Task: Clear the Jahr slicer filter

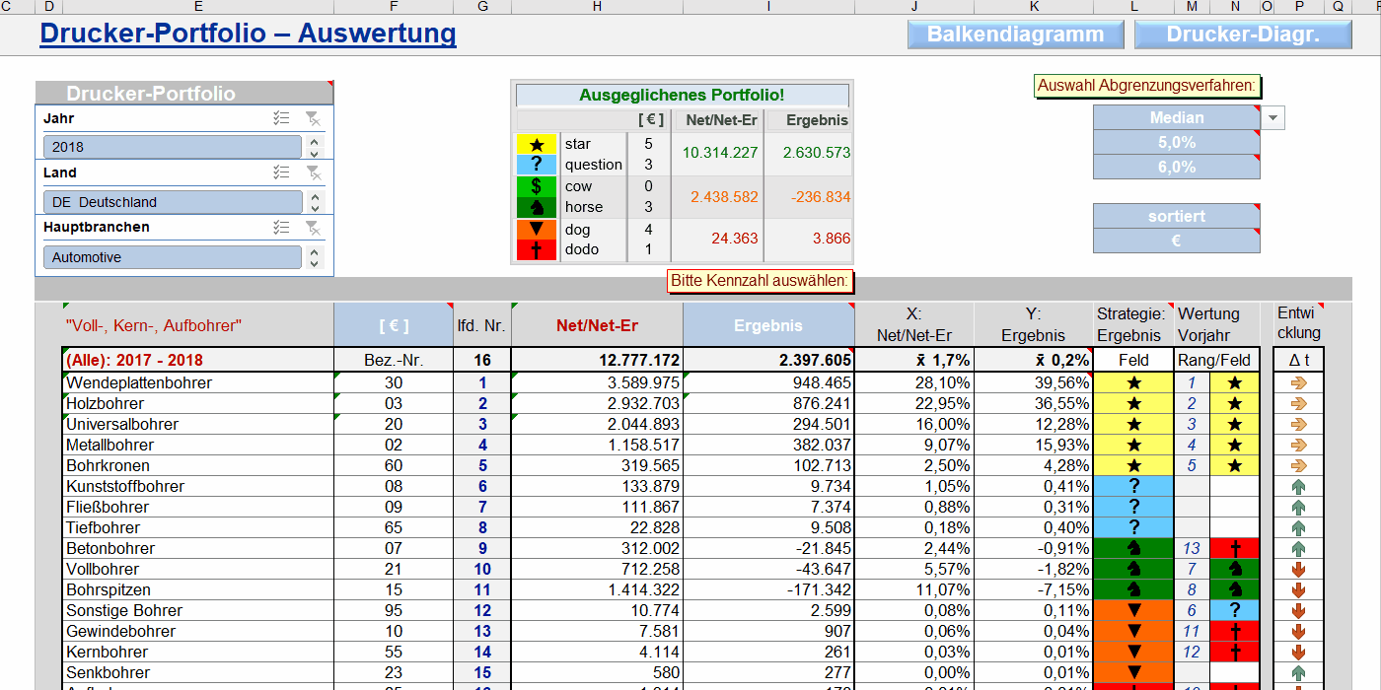Action: (x=313, y=118)
